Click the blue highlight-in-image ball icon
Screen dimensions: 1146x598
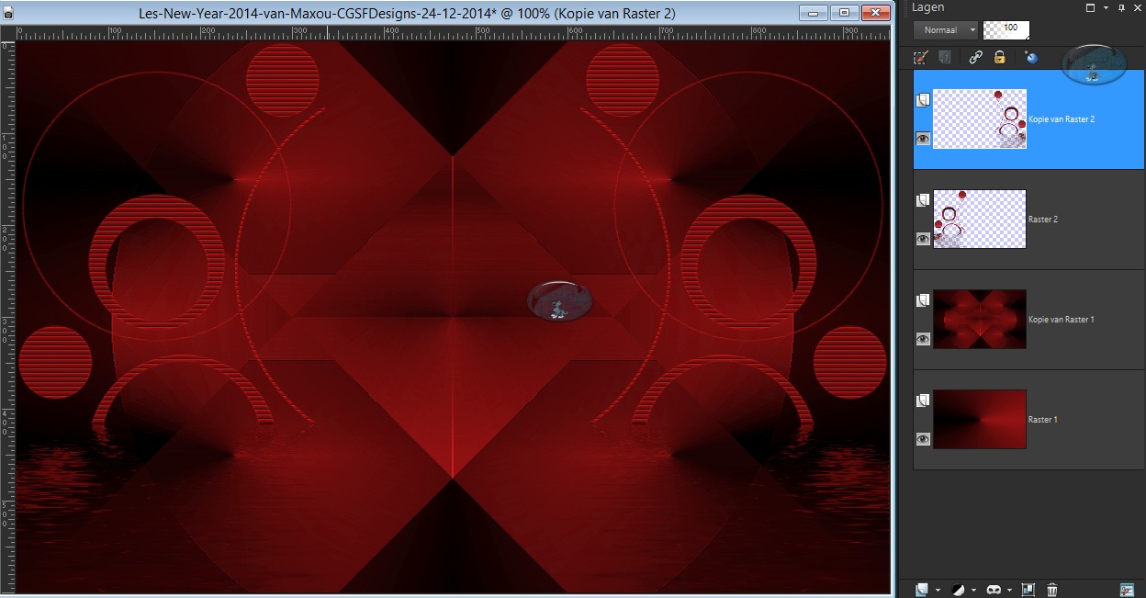(x=1031, y=57)
